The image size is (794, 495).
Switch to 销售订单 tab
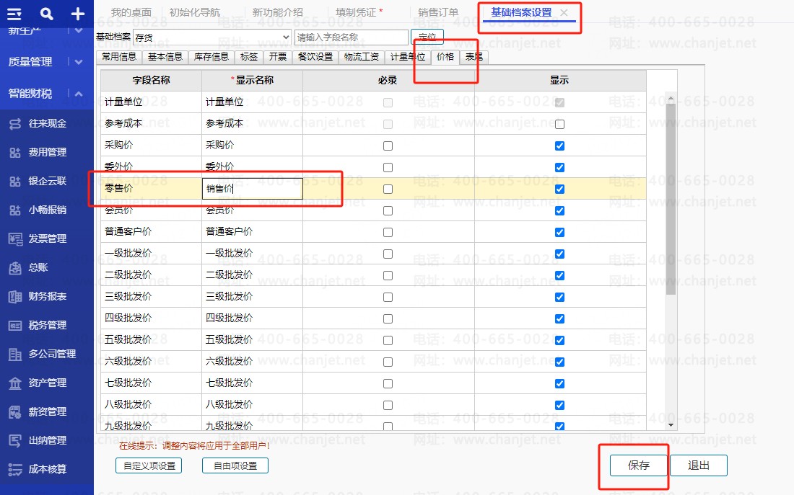(438, 12)
